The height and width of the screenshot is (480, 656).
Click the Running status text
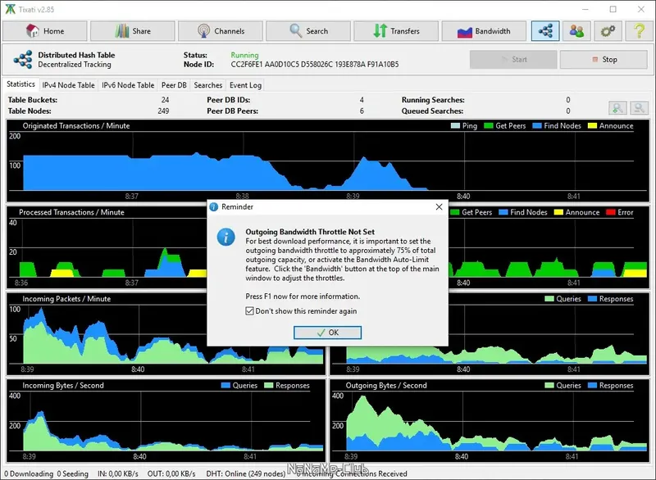[x=244, y=55]
